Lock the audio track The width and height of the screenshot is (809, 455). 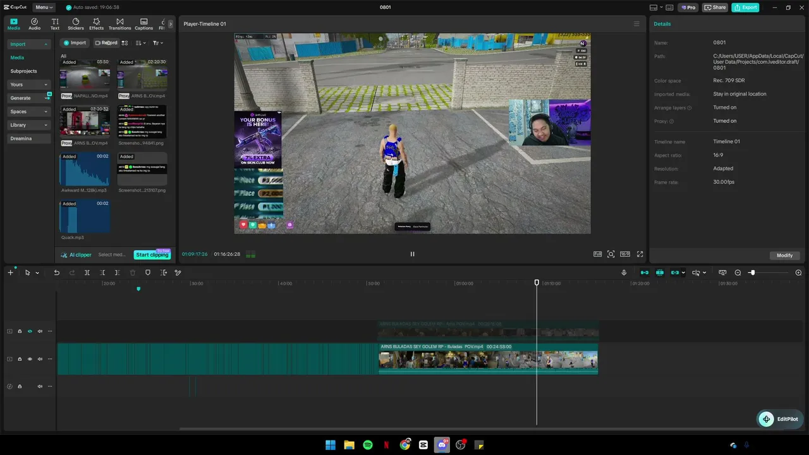pos(20,386)
